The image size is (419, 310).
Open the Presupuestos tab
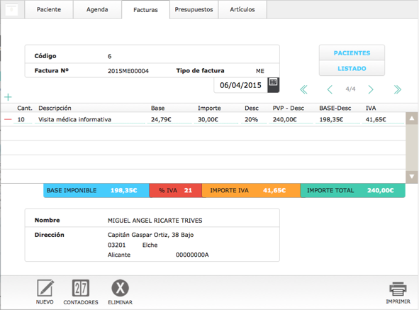pyautogui.click(x=194, y=10)
